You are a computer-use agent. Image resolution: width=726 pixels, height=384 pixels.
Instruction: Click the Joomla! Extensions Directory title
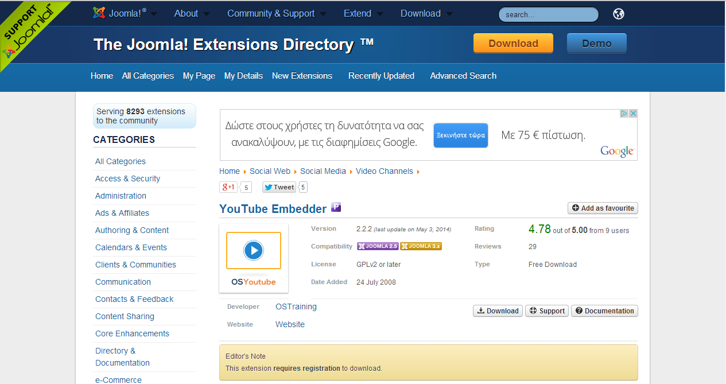point(234,44)
